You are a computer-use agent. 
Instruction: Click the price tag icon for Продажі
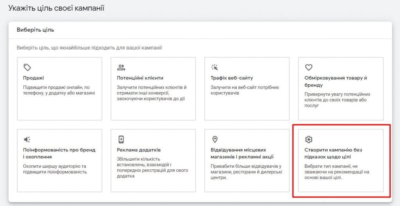pos(27,67)
